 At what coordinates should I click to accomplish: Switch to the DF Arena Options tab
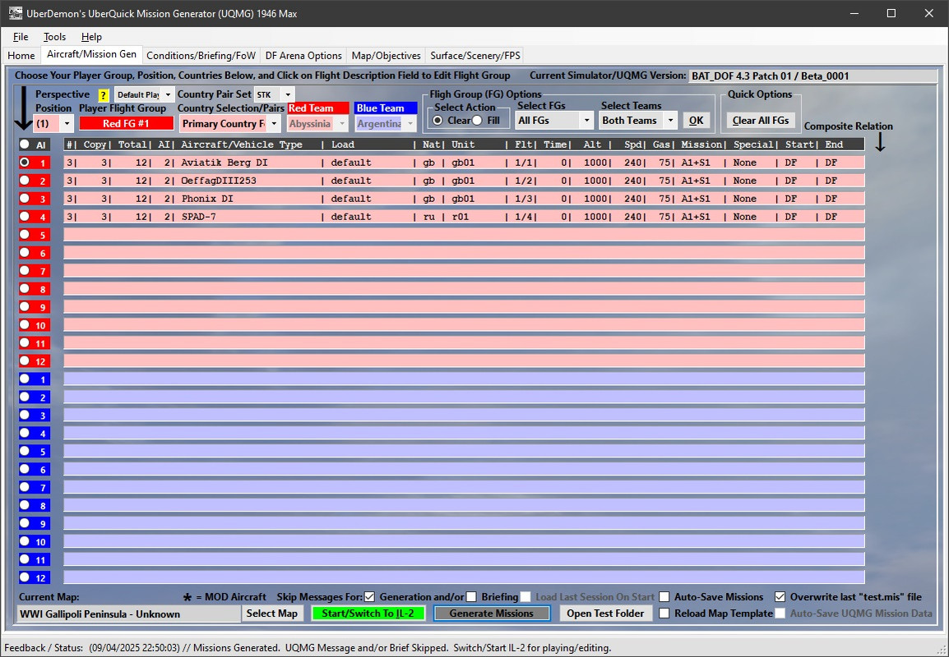click(303, 56)
